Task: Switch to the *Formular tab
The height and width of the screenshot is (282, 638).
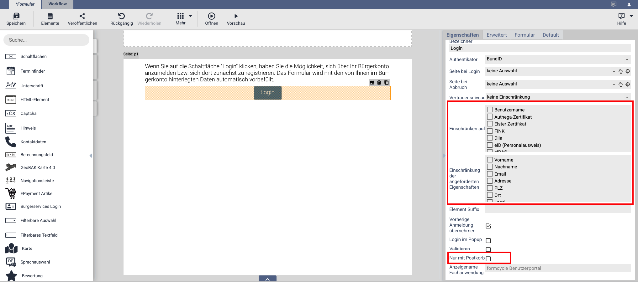Action: click(x=25, y=4)
